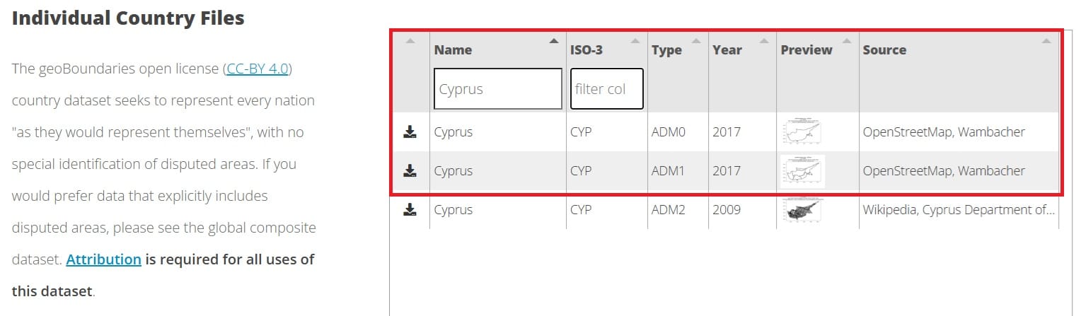View the ADM1 preview map thumbnail
Screen dimensions: 1081x316
(802, 170)
